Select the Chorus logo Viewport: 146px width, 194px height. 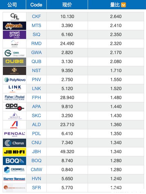click(x=15, y=143)
